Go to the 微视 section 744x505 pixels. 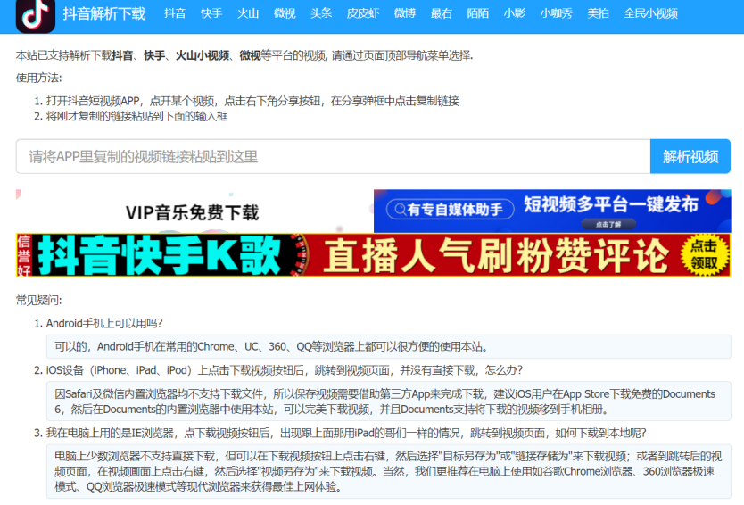(x=285, y=14)
